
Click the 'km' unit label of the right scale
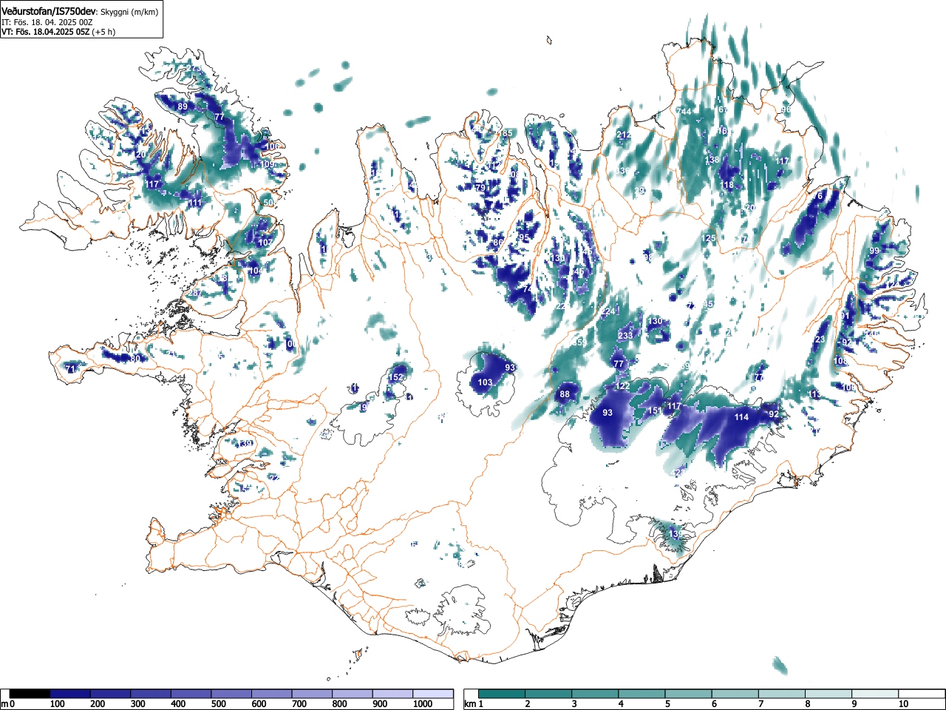[469, 704]
